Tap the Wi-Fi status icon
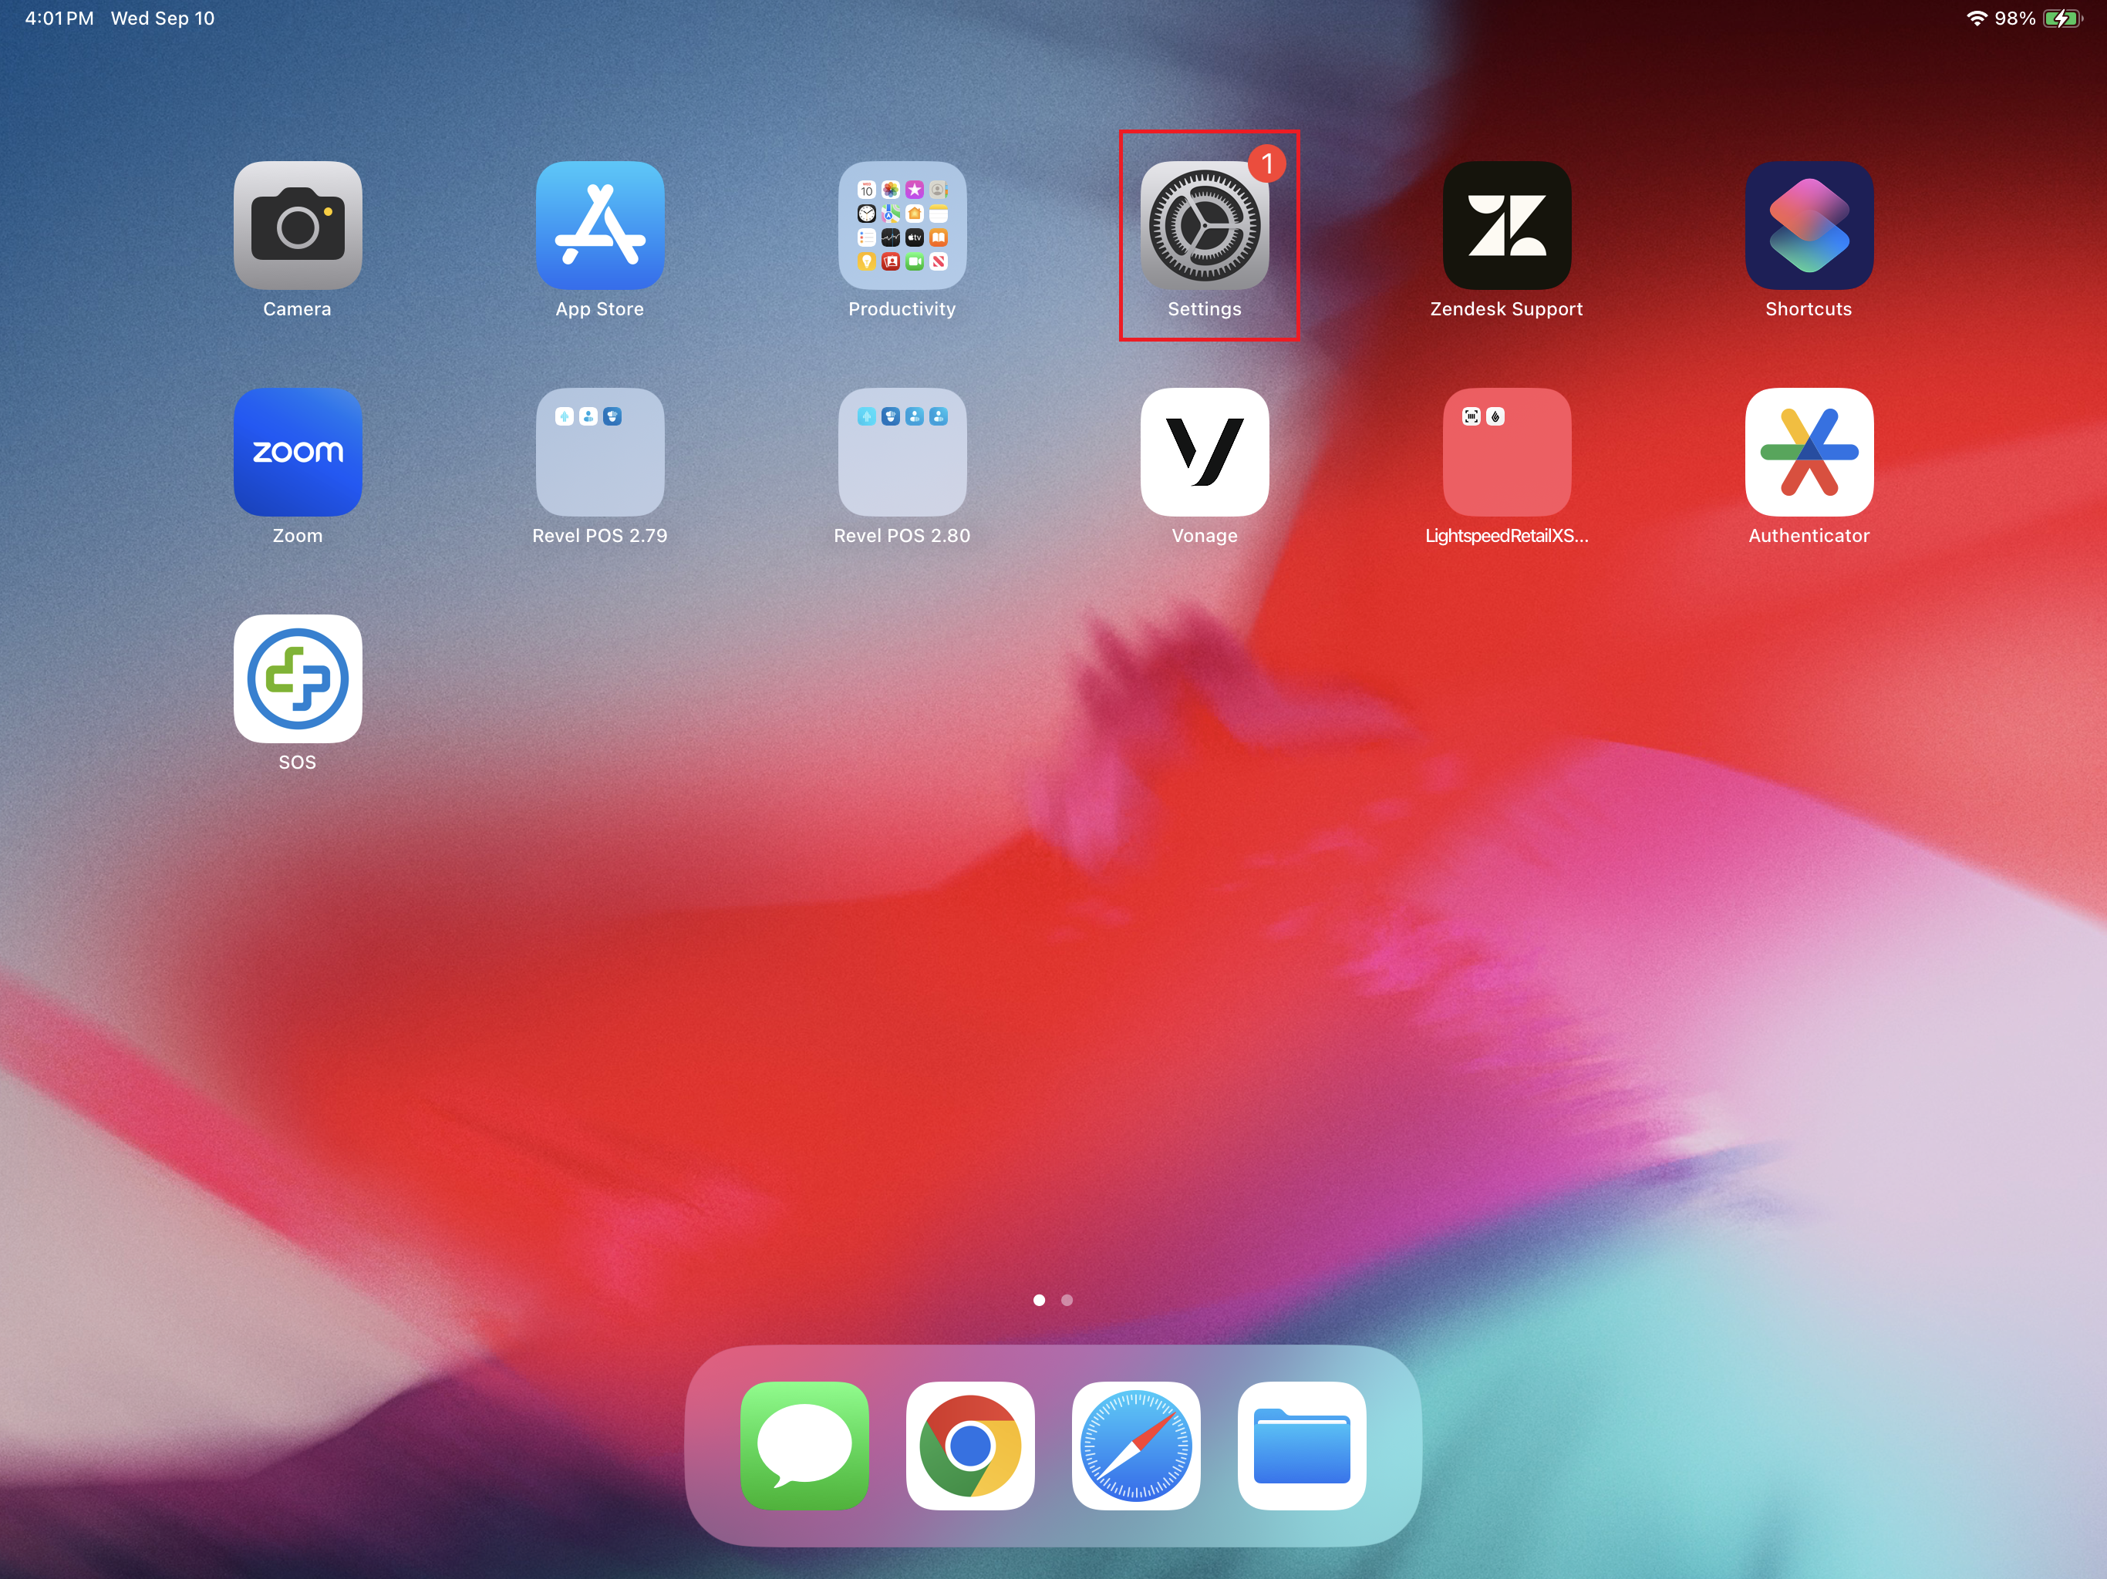 1977,18
